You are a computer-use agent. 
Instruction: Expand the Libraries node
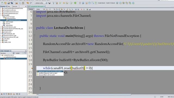[2, 24]
